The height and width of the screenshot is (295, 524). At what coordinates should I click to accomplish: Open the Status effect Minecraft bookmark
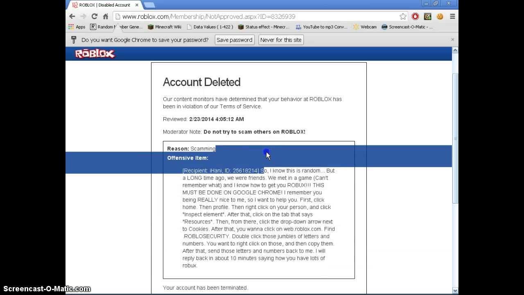coord(264,27)
